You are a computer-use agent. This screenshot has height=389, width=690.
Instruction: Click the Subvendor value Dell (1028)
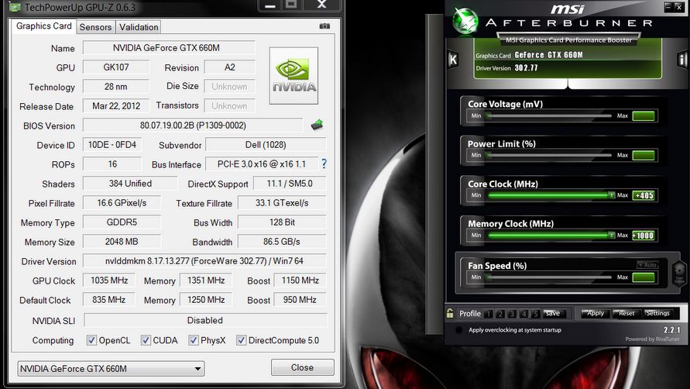(266, 144)
